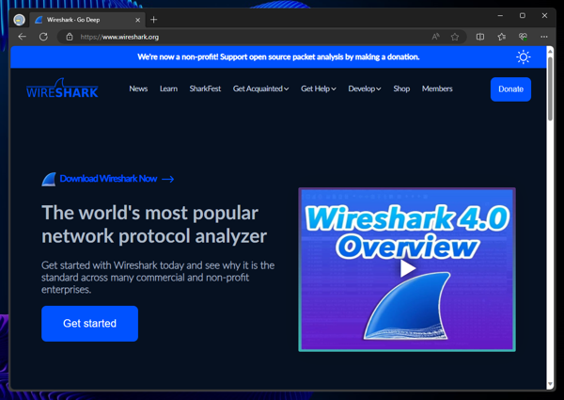Image resolution: width=564 pixels, height=400 pixels.
Task: Click the Donate button
Action: (x=510, y=89)
